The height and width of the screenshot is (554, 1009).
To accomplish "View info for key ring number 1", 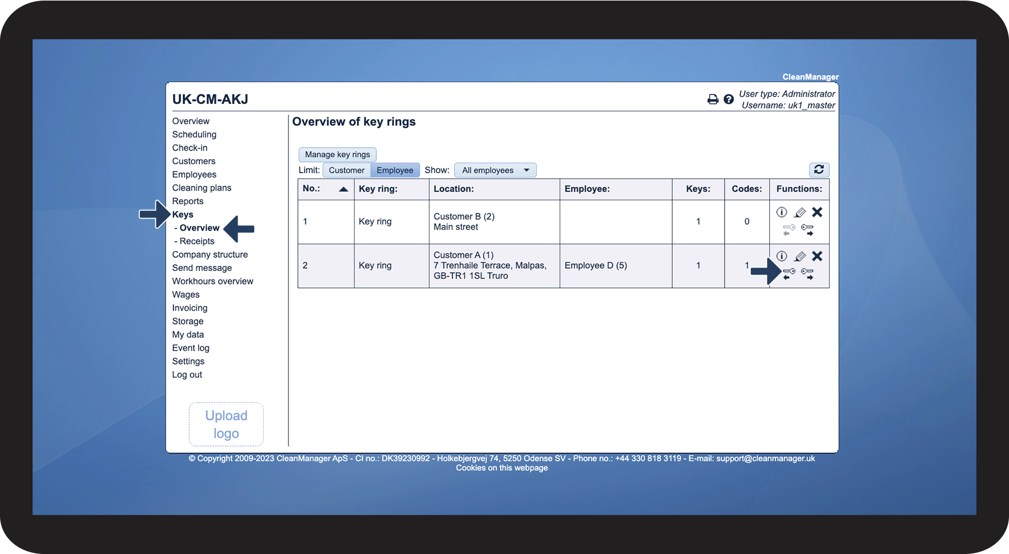I will click(x=782, y=212).
